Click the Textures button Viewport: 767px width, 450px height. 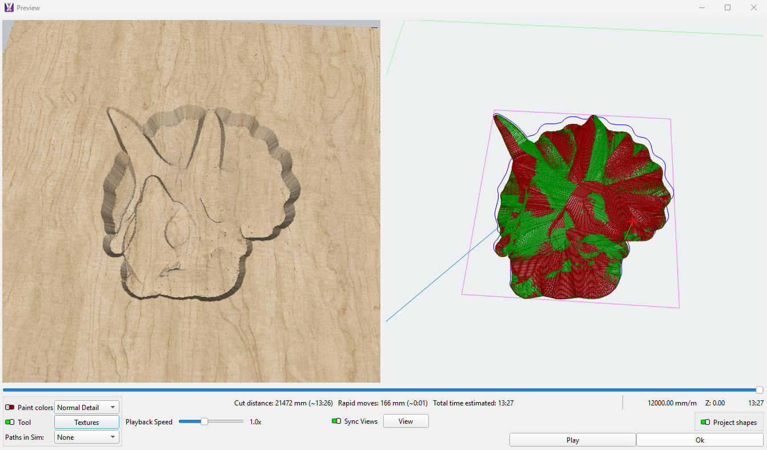tap(87, 422)
